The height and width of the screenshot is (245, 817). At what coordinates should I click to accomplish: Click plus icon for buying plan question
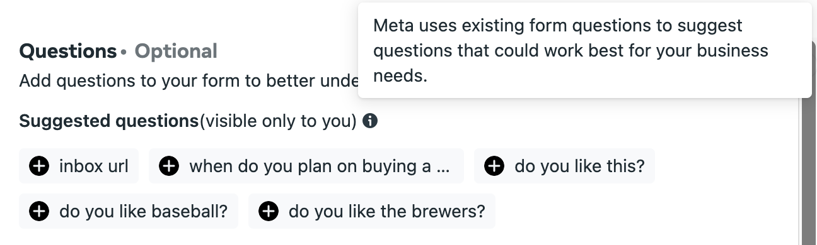(169, 166)
